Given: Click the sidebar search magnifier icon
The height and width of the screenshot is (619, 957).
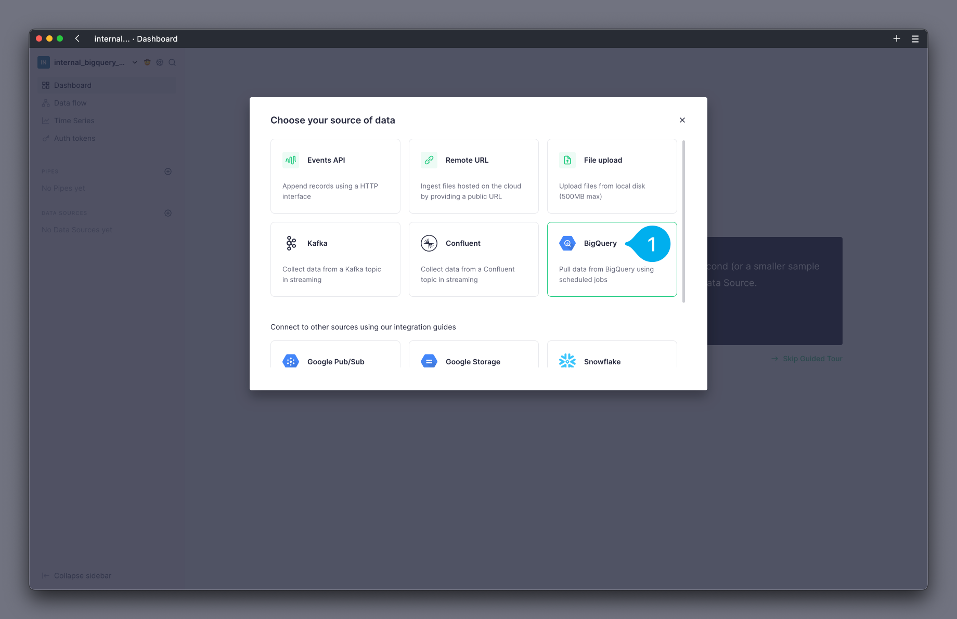Looking at the screenshot, I should pos(172,62).
